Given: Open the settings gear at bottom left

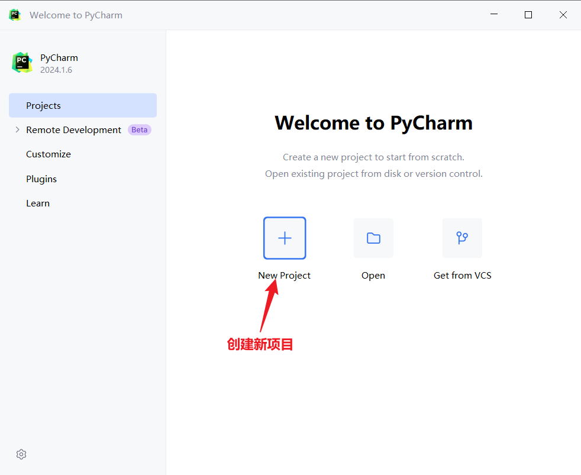Looking at the screenshot, I should (x=21, y=454).
